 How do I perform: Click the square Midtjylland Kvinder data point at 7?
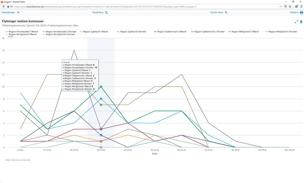coord(101,105)
